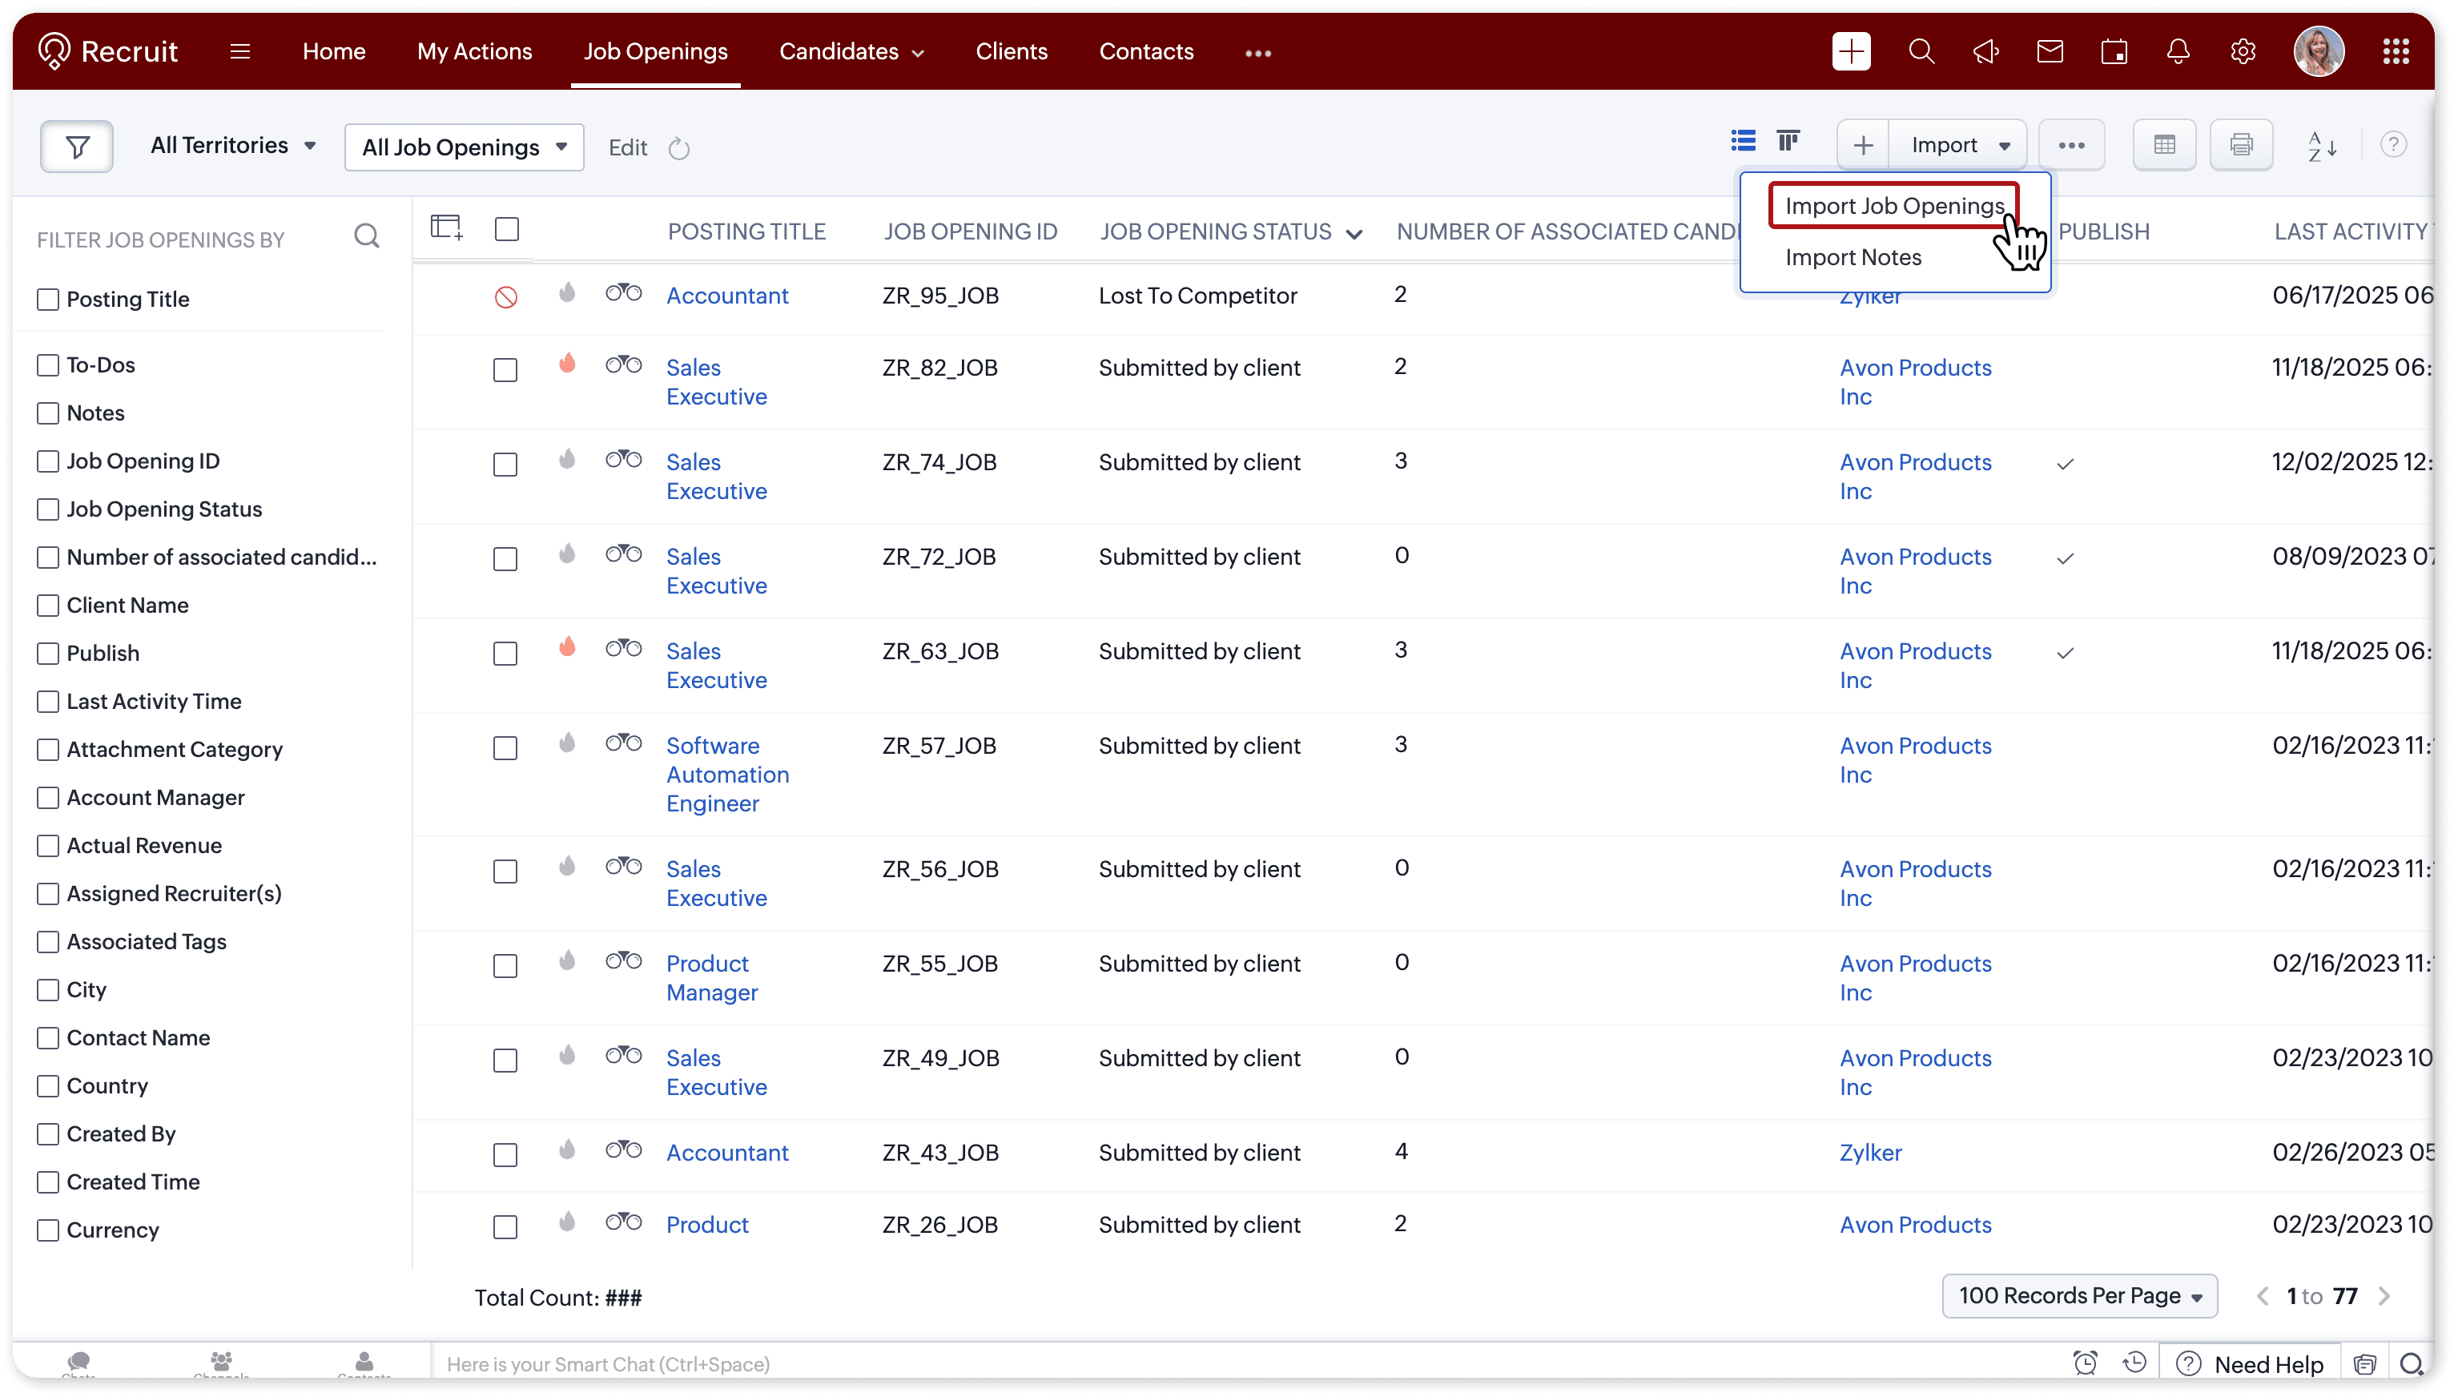This screenshot has width=2454, height=1397.
Task: Open the calendar icon in header
Action: tap(2114, 52)
